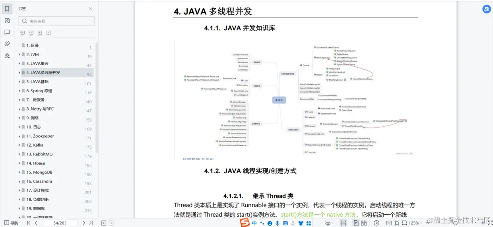Go to previous page arrow
The width and height of the screenshot is (493, 227).
pos(36,223)
